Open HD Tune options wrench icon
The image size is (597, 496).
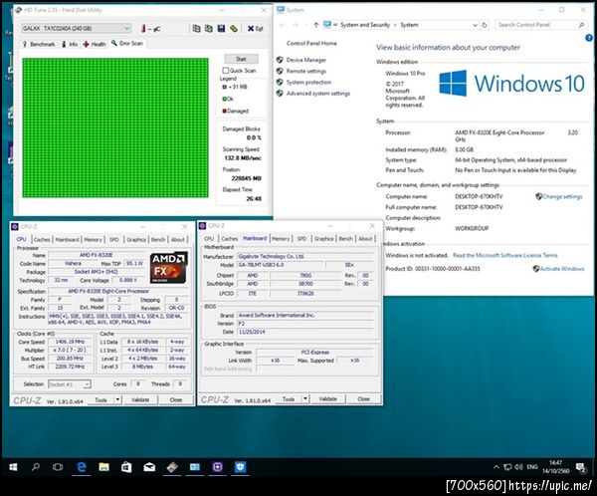pyautogui.click(x=234, y=28)
